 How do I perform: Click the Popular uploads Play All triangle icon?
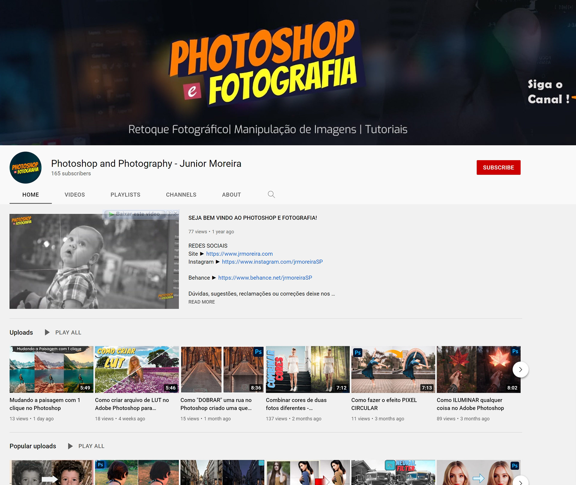pos(70,446)
